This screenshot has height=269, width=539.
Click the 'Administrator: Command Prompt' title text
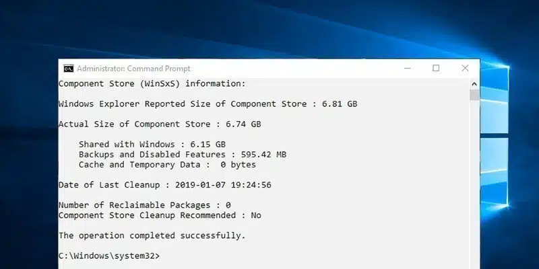(x=133, y=69)
